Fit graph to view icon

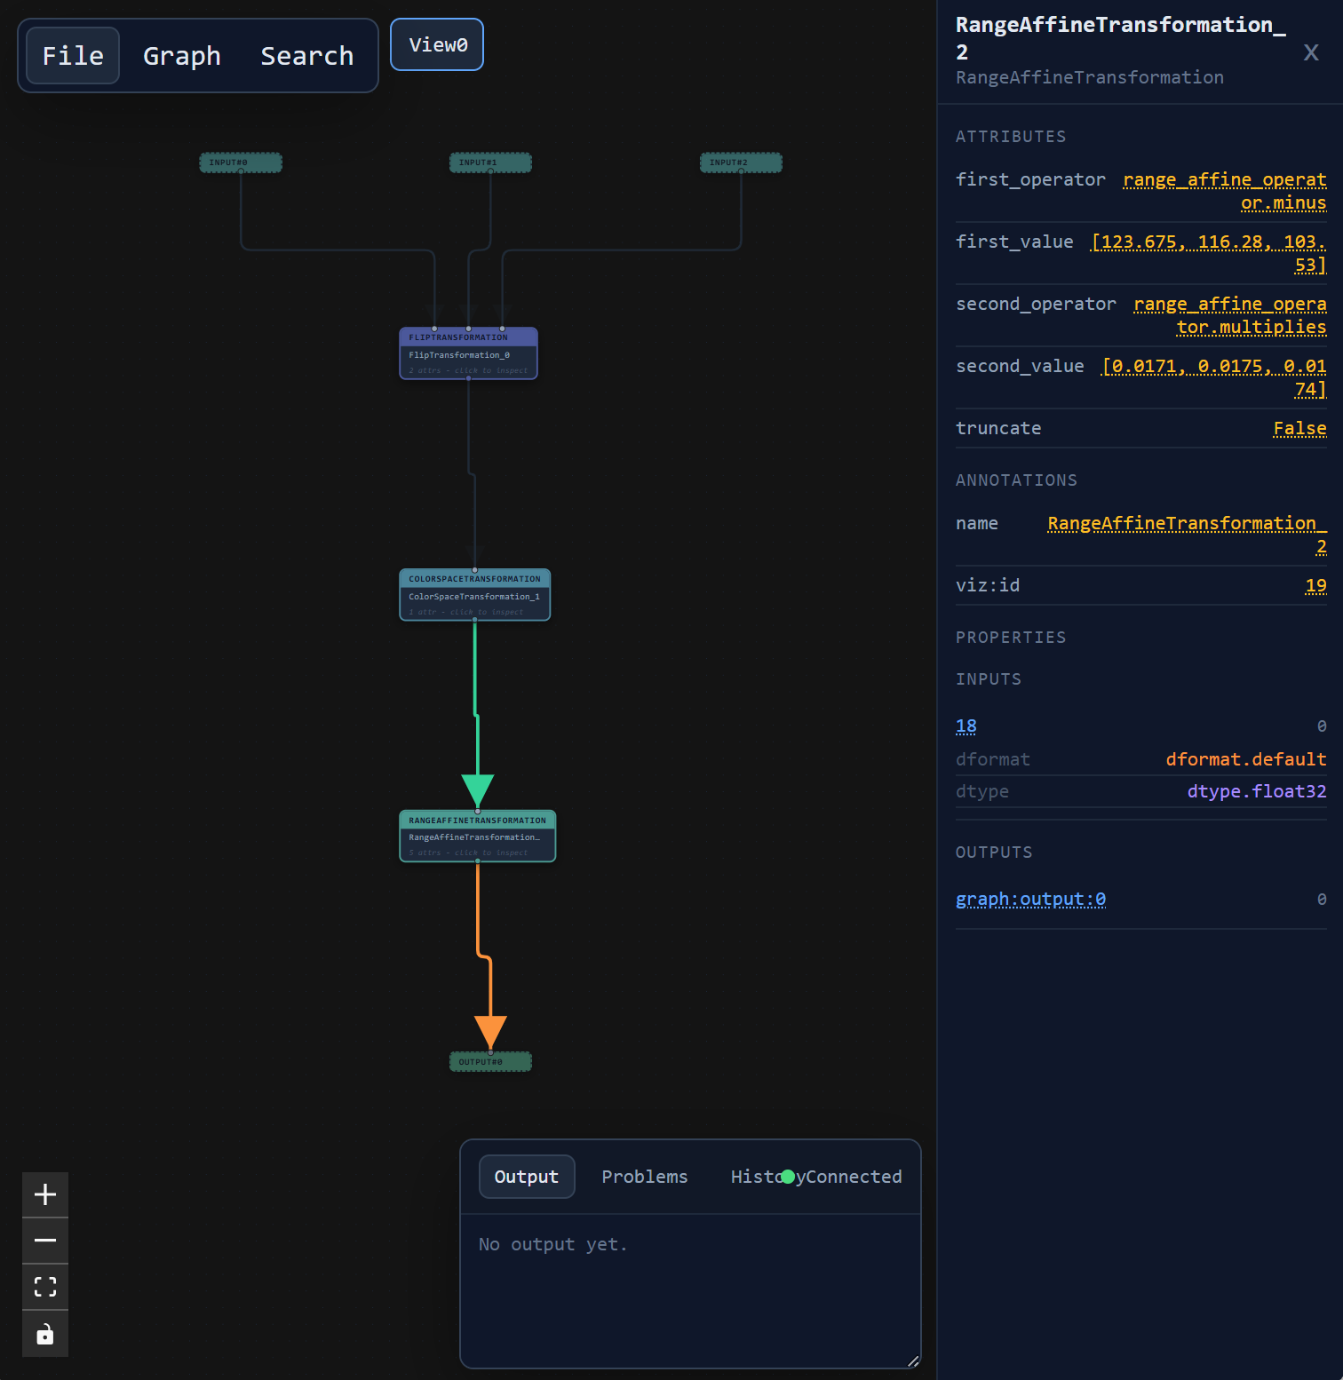tap(45, 1287)
